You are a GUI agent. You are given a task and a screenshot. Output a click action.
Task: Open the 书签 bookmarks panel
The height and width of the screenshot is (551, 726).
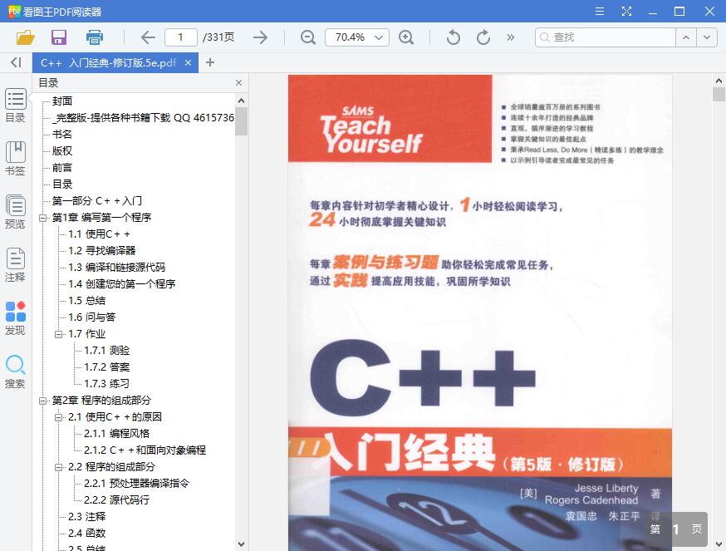(x=15, y=159)
